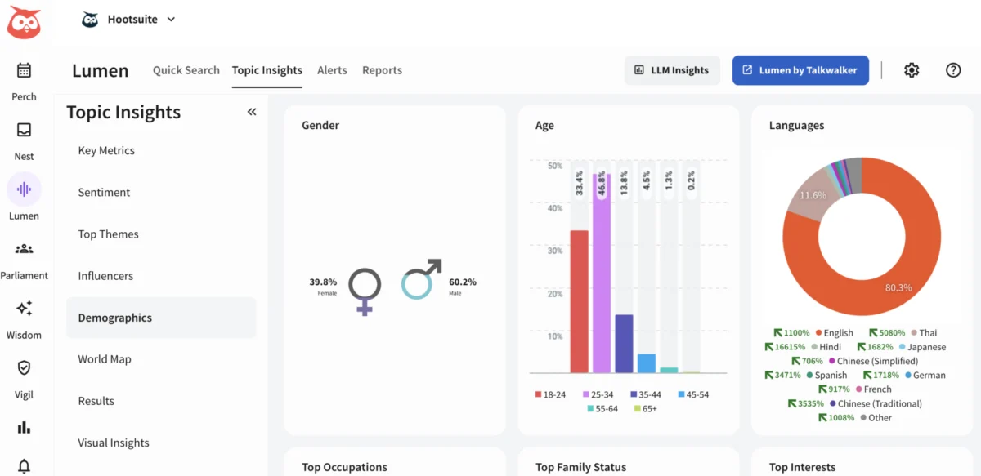
Task: Select Hindi in languages legend
Action: [x=825, y=347]
